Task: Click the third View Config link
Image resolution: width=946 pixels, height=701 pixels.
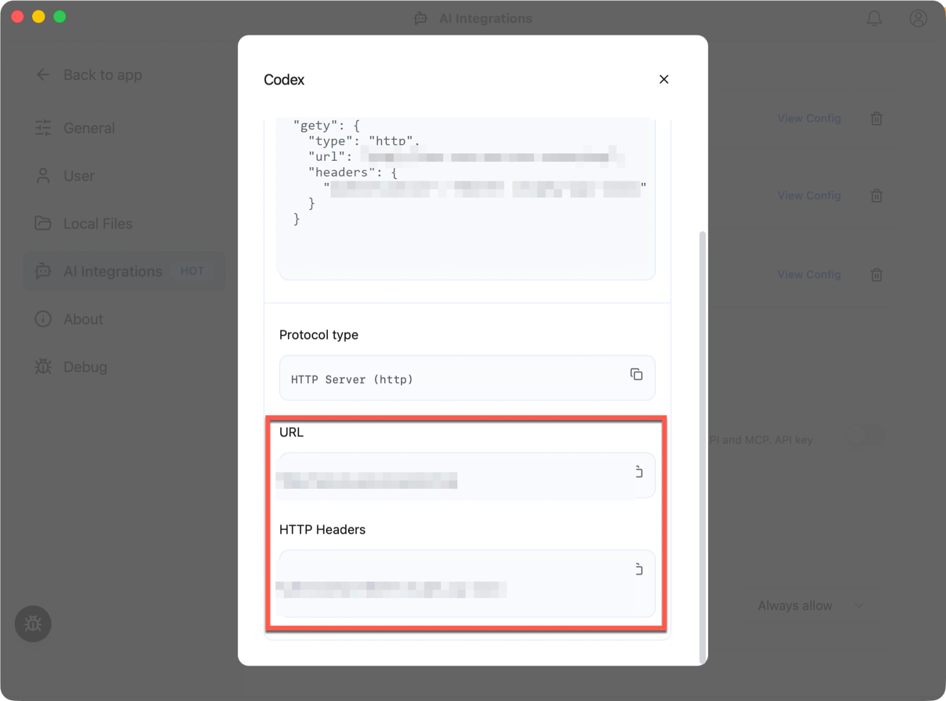Action: 809,274
